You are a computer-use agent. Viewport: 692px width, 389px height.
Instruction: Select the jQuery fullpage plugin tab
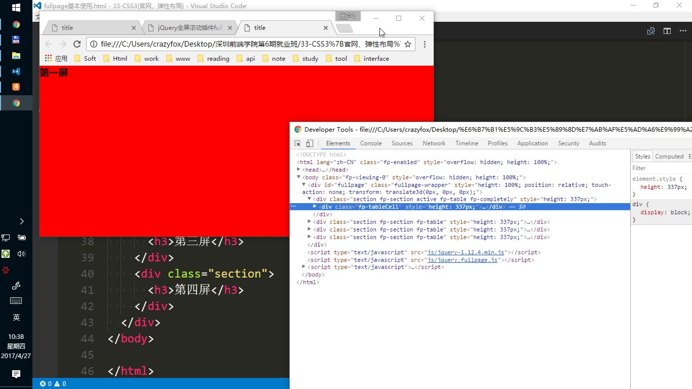(x=190, y=28)
